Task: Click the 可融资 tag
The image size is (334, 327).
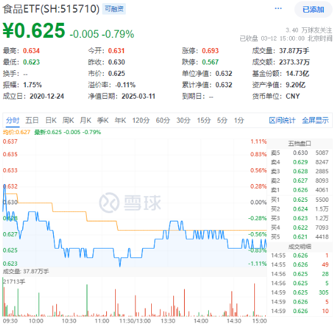Action: [114, 9]
